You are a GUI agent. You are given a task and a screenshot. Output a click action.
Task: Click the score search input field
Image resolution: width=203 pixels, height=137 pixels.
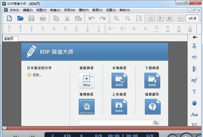click(116, 123)
